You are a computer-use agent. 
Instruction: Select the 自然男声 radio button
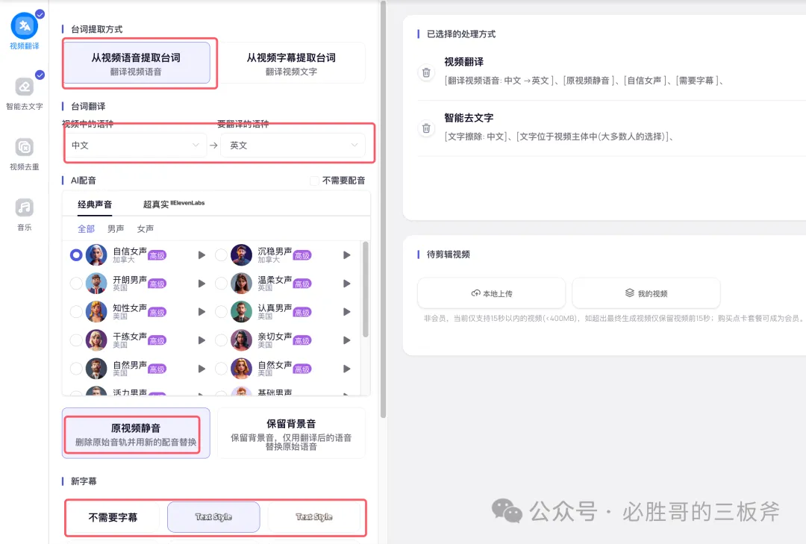click(x=76, y=369)
